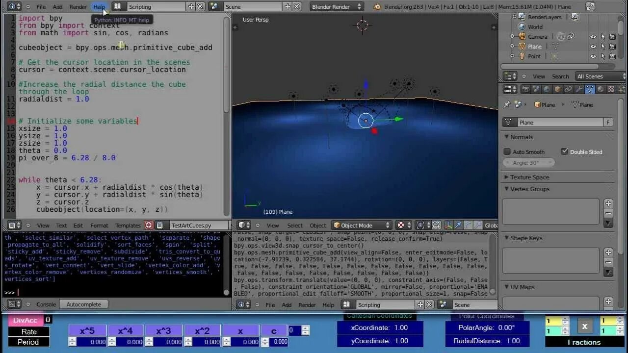
Task: Click the 3D manipulator axes toggle icon
Action: point(448,226)
